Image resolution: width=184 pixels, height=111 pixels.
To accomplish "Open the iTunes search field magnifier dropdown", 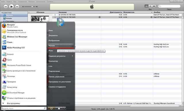I will (160, 6).
